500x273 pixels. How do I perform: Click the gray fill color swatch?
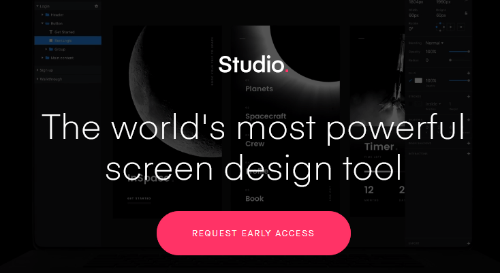coord(418,80)
